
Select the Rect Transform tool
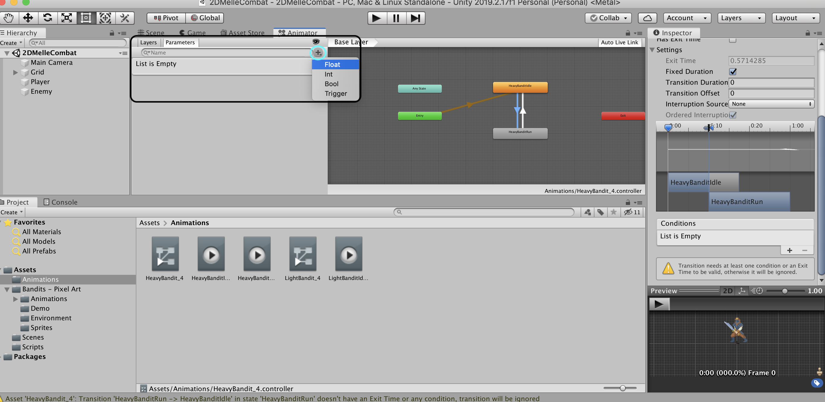coord(86,18)
